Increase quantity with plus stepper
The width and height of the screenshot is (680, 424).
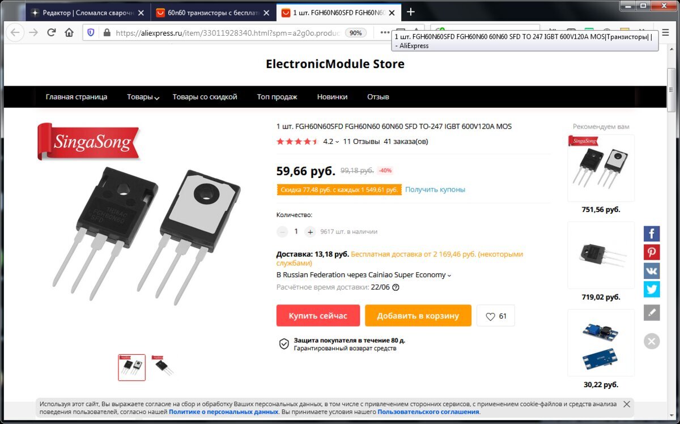(x=310, y=232)
